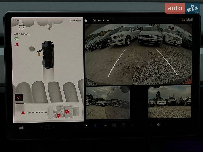203x152 pixels.
Task: Raise volume with arrow right of speaker
Action: tap(166, 124)
